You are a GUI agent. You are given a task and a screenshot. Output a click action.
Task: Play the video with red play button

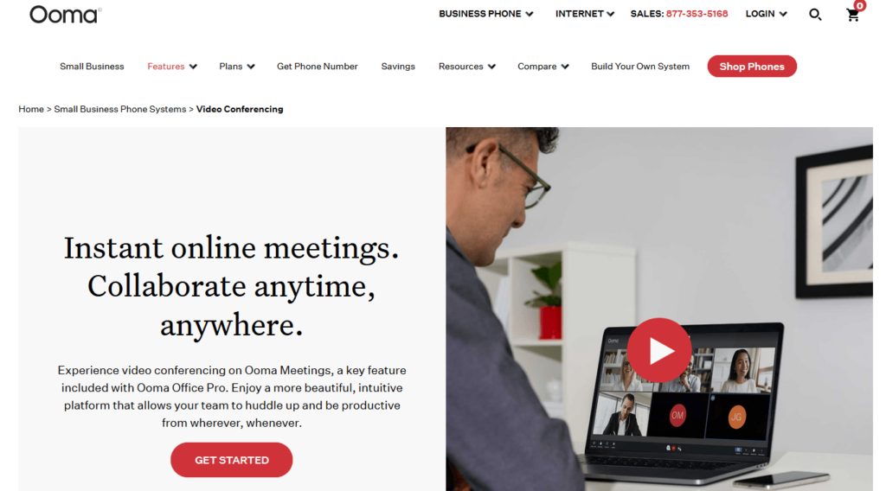(x=658, y=350)
